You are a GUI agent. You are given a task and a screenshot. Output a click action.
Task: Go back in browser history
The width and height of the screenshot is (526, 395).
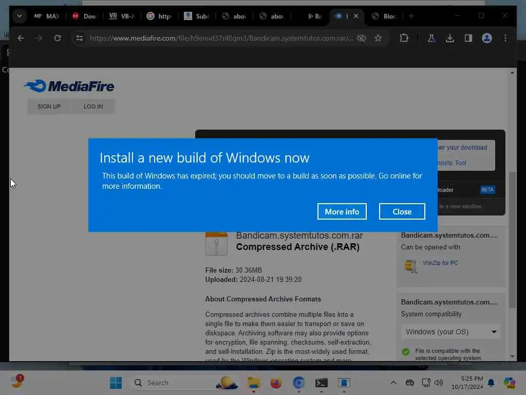21,38
